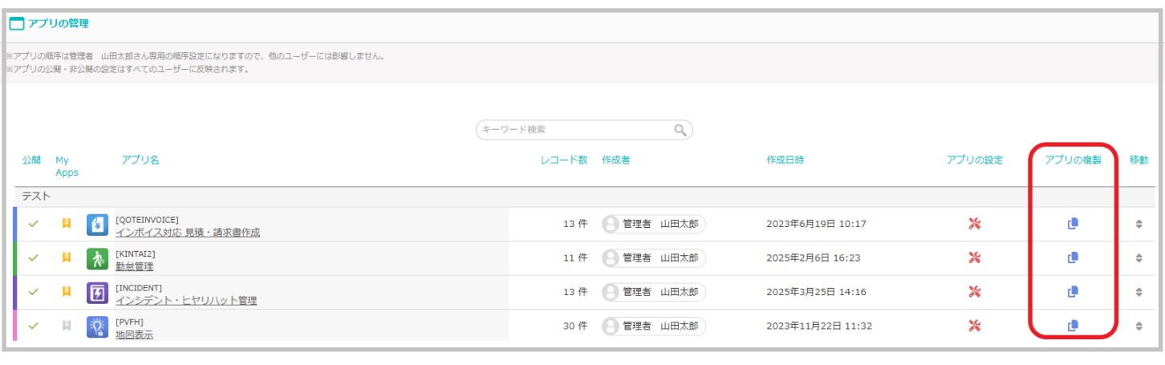Viewport: 1165px width, 365px height.
Task: Click the 作成日時 column header
Action: tap(785, 160)
